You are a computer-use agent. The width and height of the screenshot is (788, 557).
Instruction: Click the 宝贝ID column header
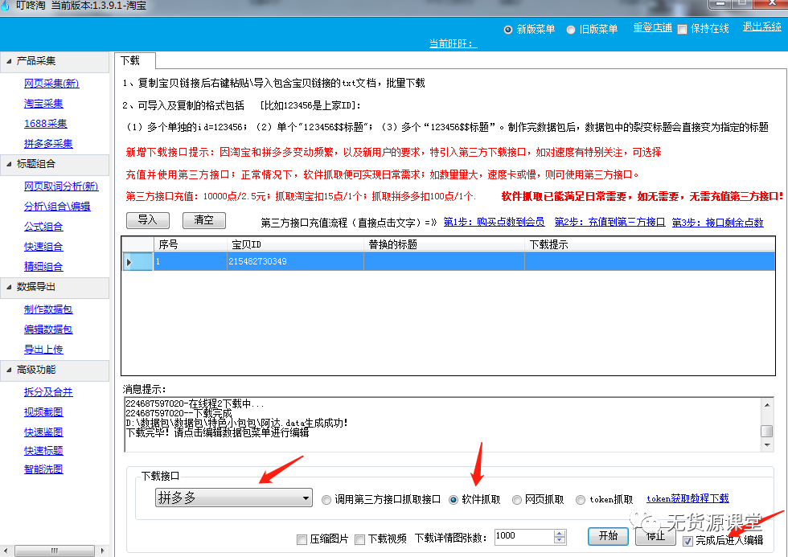[296, 244]
